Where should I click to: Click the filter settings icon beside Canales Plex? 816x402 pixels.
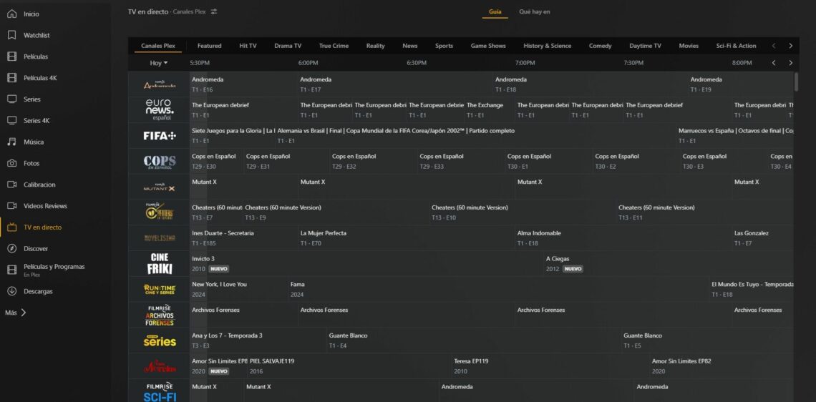pyautogui.click(x=214, y=12)
